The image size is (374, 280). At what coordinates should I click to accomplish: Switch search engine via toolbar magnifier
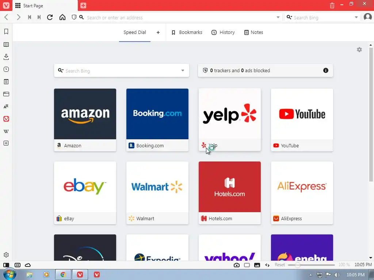coord(289,17)
